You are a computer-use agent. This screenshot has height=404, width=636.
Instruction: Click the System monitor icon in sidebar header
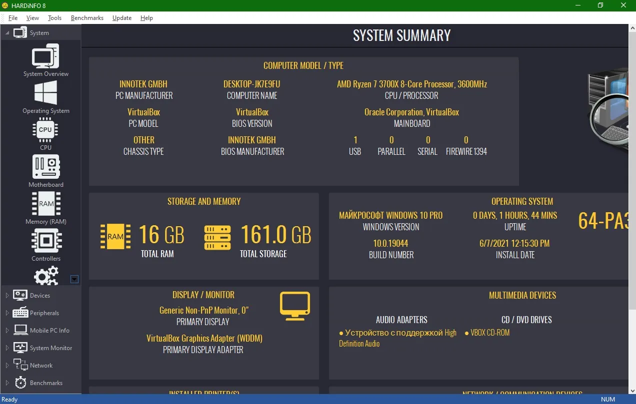[20, 33]
